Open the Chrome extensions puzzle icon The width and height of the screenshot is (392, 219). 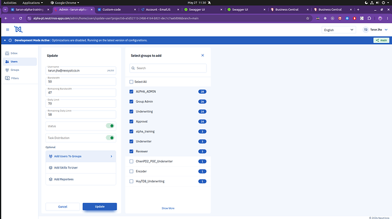tap(369, 18)
